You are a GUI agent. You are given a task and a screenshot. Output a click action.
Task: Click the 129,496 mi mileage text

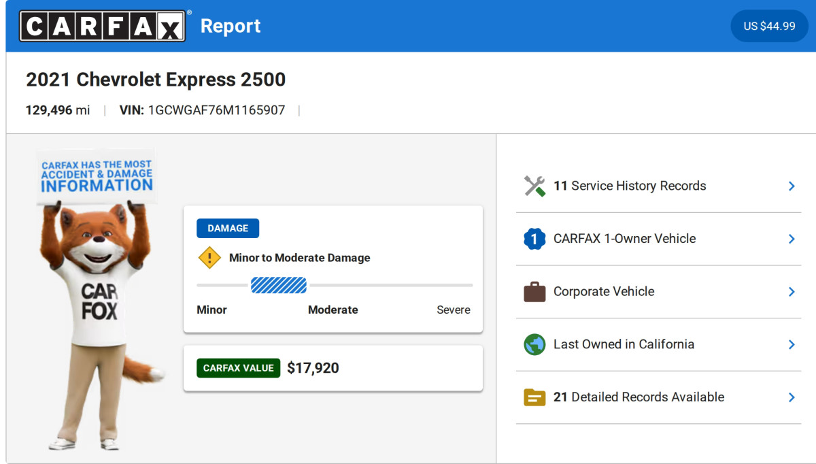tap(58, 110)
